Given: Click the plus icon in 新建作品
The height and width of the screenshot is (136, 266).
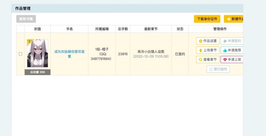Looking at the screenshot, I should (228, 19).
